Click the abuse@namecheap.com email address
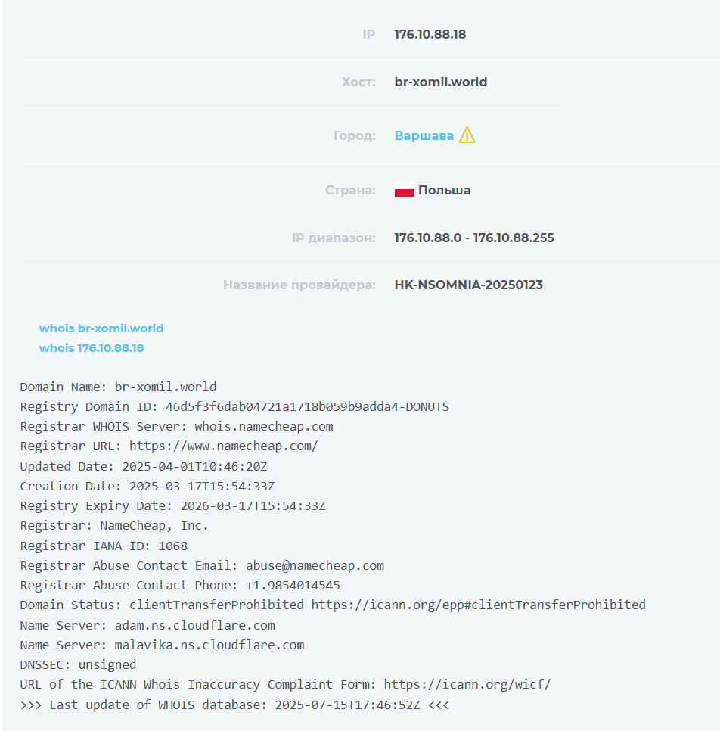720x731 pixels. [315, 565]
